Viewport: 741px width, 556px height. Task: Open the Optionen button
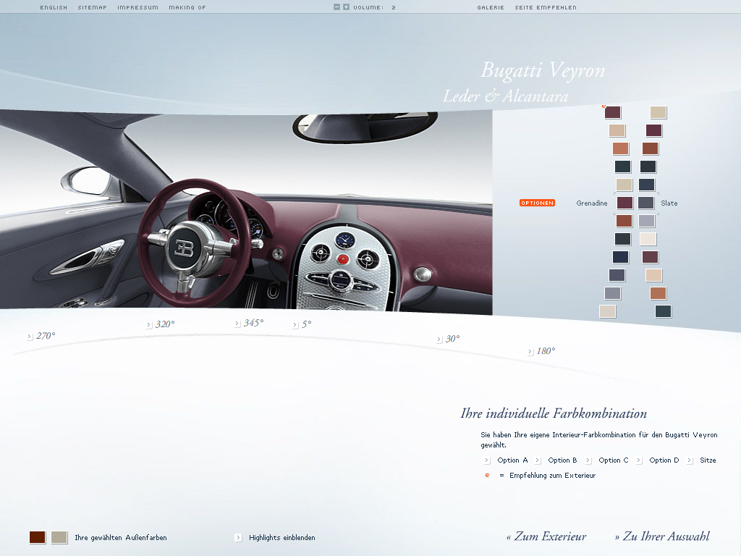537,203
